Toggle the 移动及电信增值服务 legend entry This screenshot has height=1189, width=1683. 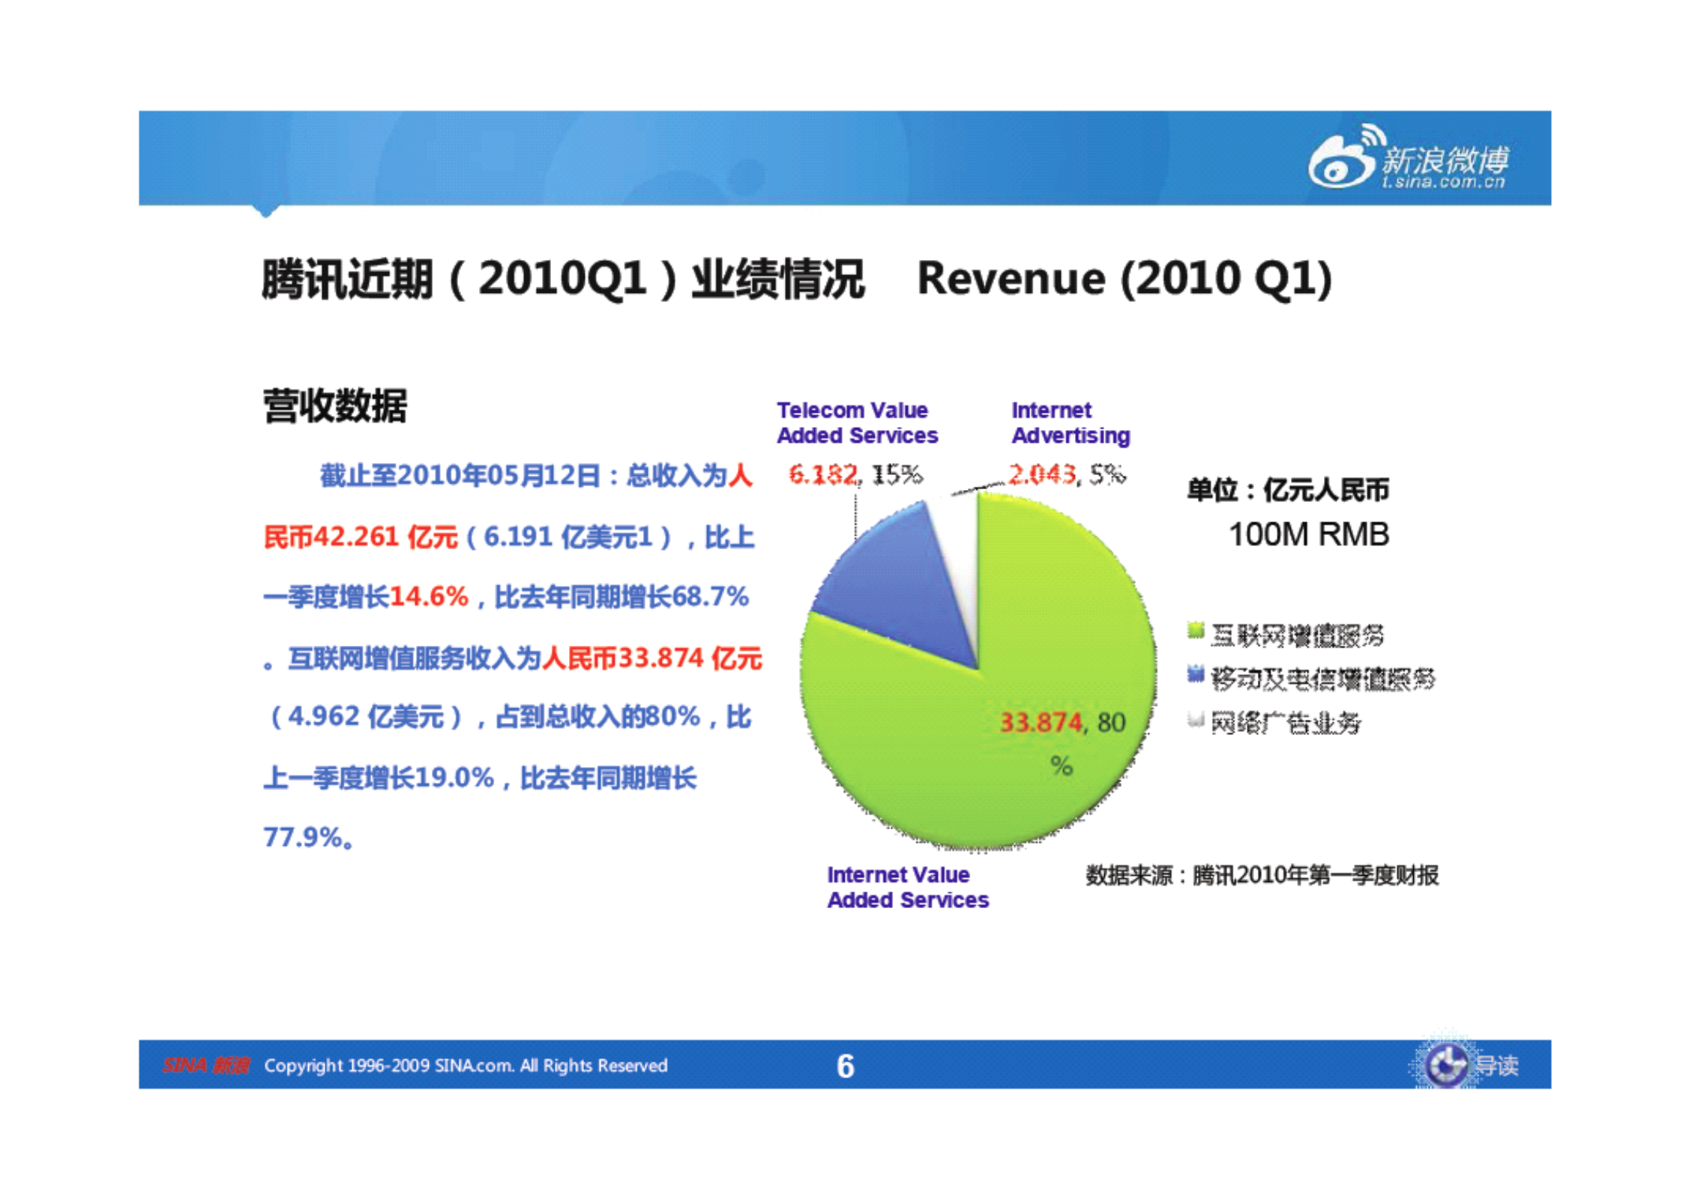coord(1319,677)
